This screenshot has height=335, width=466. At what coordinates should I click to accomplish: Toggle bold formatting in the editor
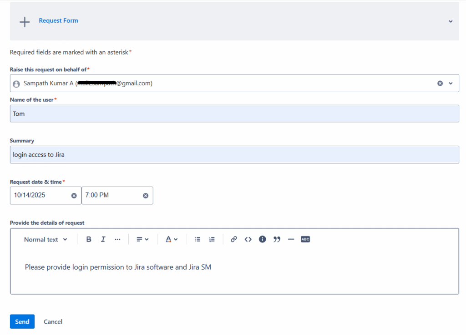pyautogui.click(x=89, y=239)
